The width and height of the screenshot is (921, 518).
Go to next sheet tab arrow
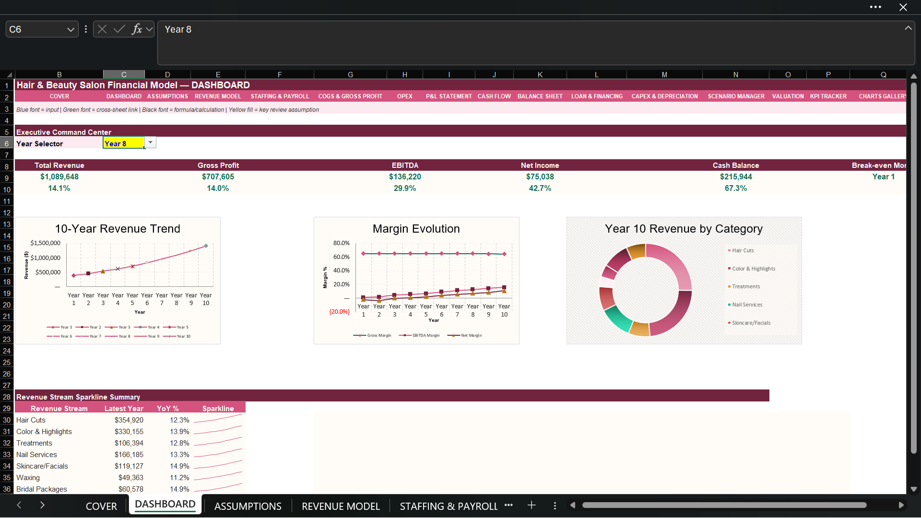pos(42,505)
